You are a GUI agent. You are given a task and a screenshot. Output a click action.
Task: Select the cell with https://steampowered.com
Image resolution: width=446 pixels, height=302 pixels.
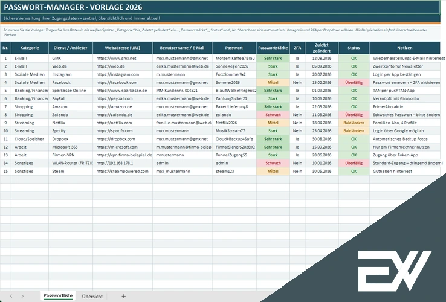pos(123,171)
